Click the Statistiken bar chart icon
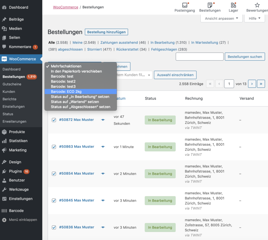Image resolution: width=268 pixels, height=240 pixels. [x=4, y=141]
